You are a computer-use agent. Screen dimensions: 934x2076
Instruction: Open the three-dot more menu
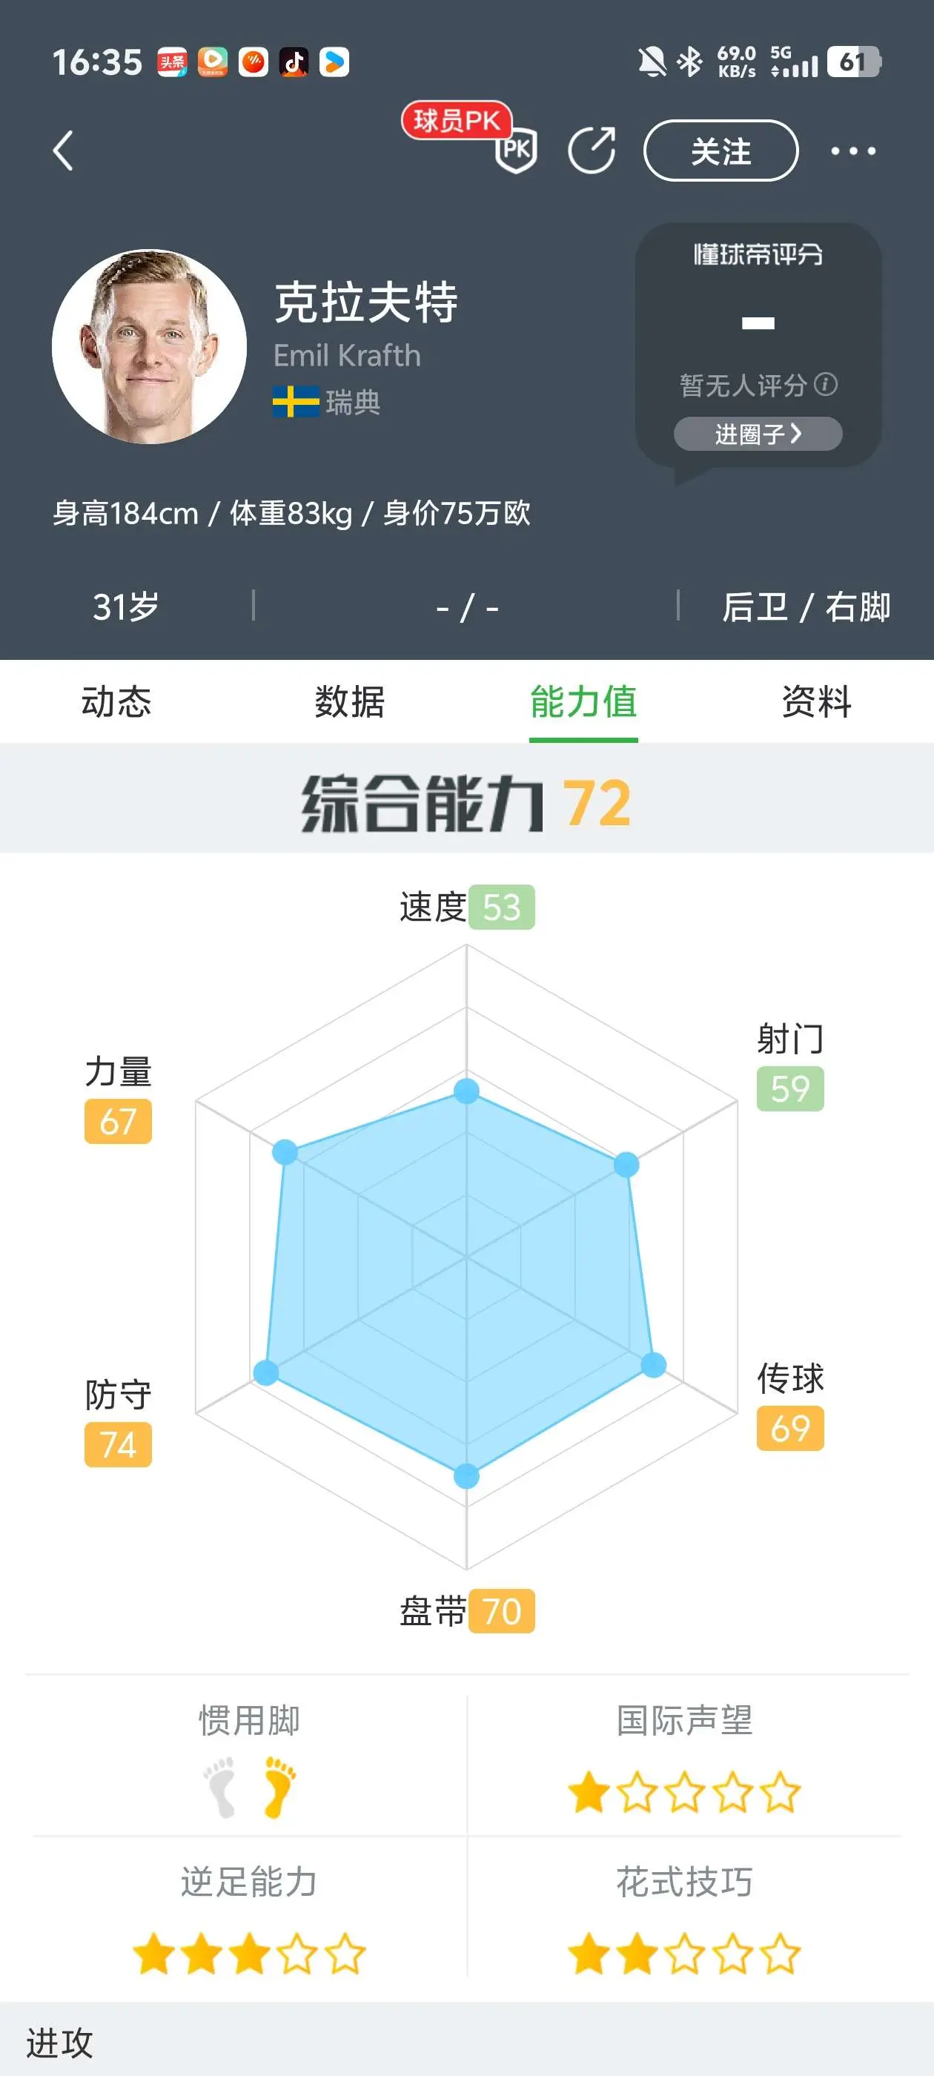point(853,151)
